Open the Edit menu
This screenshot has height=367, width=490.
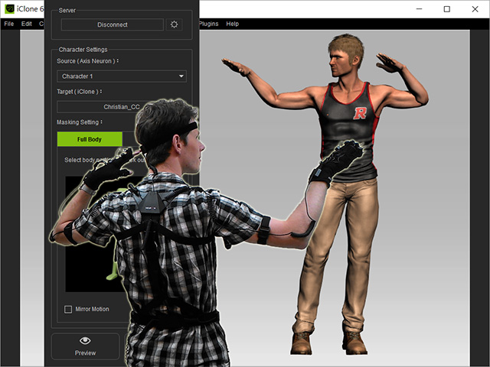click(x=27, y=24)
